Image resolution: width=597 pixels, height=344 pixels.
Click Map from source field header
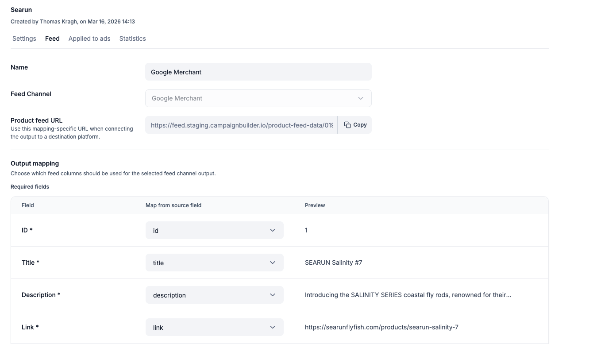[173, 205]
